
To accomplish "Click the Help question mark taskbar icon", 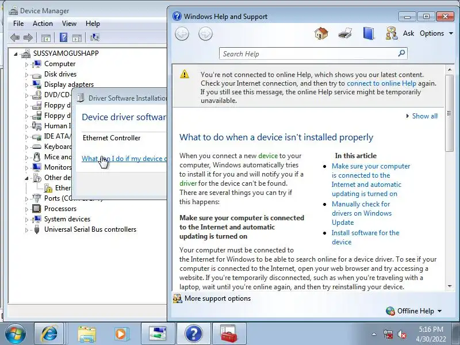I will (194, 334).
